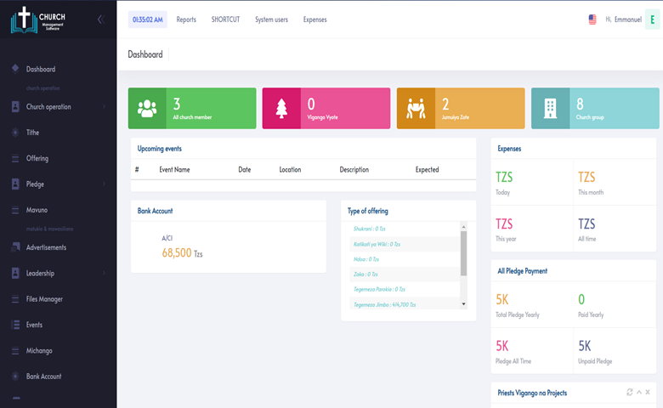Click the Church group building icon
Viewport: 663px width, 408px height.
[550, 108]
